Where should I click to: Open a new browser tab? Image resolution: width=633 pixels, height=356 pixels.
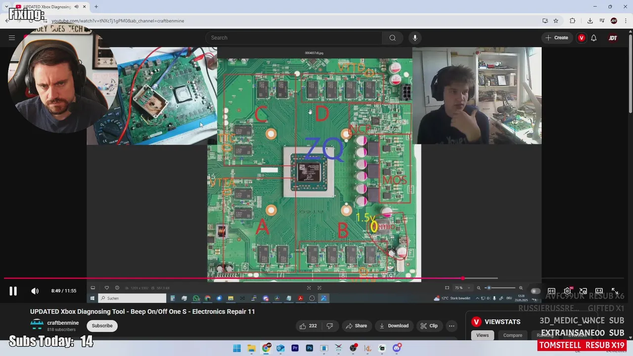click(96, 7)
